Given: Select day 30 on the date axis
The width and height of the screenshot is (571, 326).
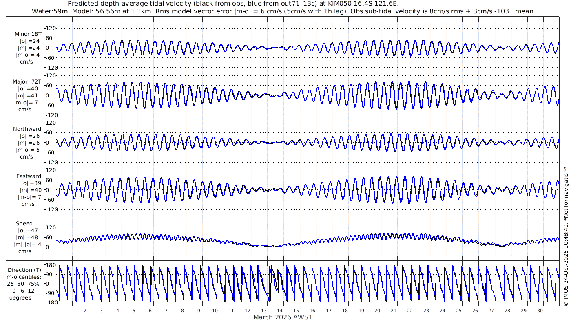Looking at the screenshot, I should click(540, 311).
